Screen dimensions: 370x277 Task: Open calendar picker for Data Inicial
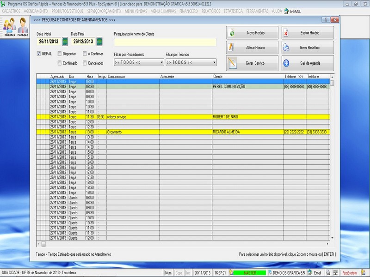(65, 42)
